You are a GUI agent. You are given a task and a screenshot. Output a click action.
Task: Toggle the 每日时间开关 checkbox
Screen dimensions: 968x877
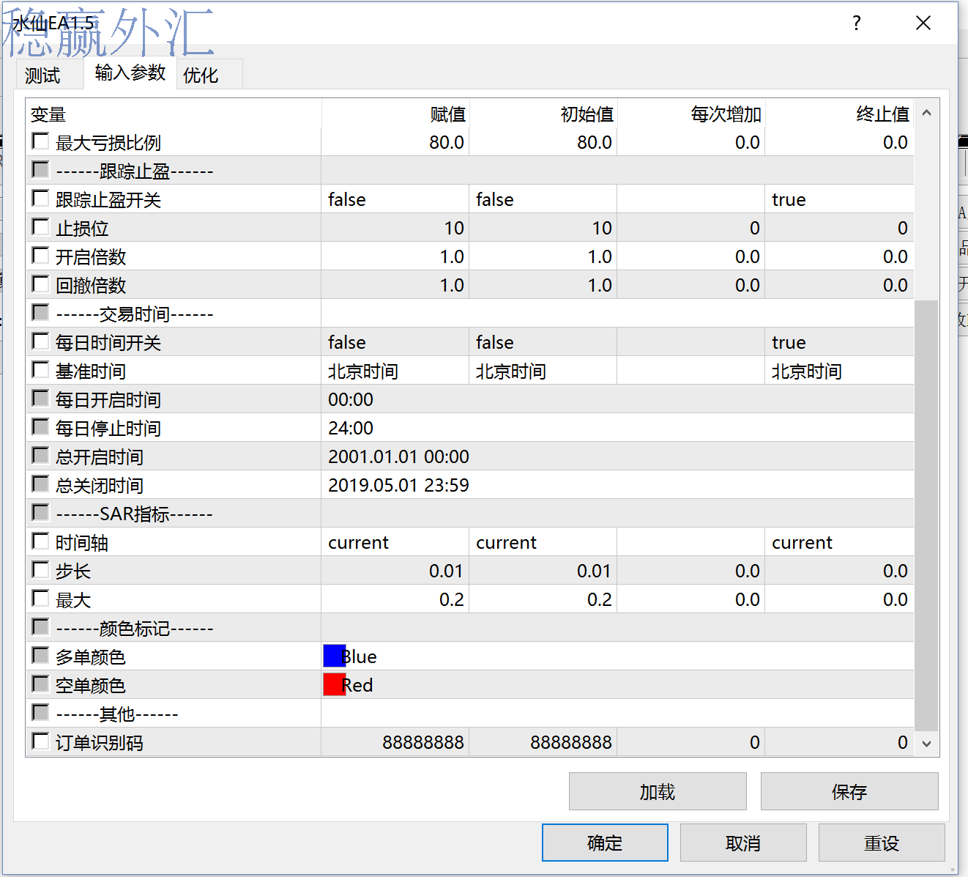click(41, 341)
